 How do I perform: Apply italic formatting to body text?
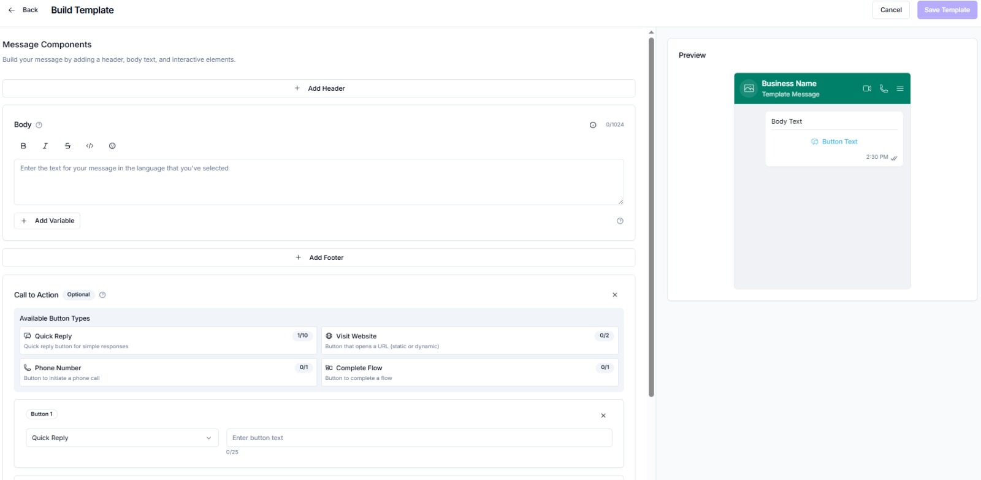pos(45,146)
